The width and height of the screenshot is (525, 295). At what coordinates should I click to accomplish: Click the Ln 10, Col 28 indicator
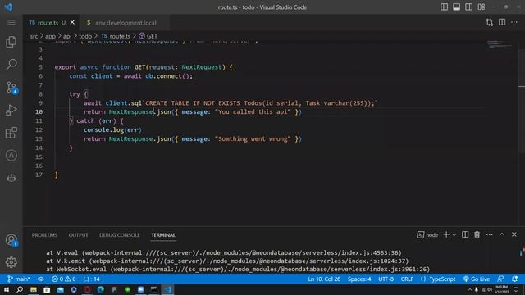(x=324, y=279)
